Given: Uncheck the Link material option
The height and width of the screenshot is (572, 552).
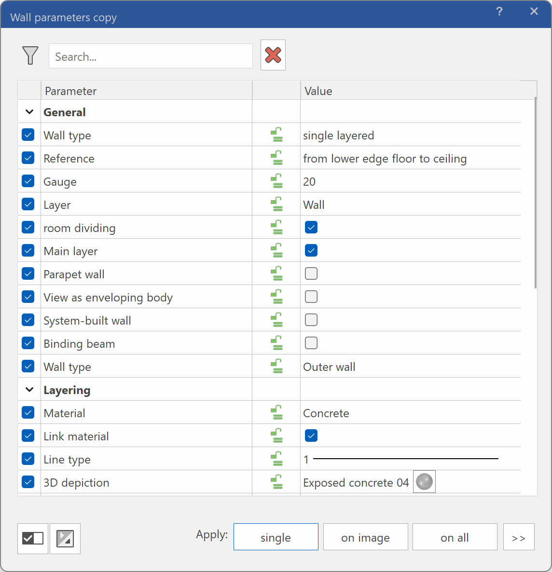Looking at the screenshot, I should (311, 436).
